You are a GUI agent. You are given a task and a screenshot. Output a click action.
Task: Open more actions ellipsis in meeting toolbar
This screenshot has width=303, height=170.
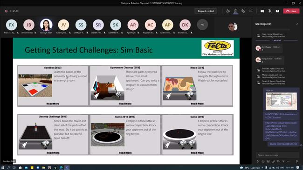click(251, 11)
